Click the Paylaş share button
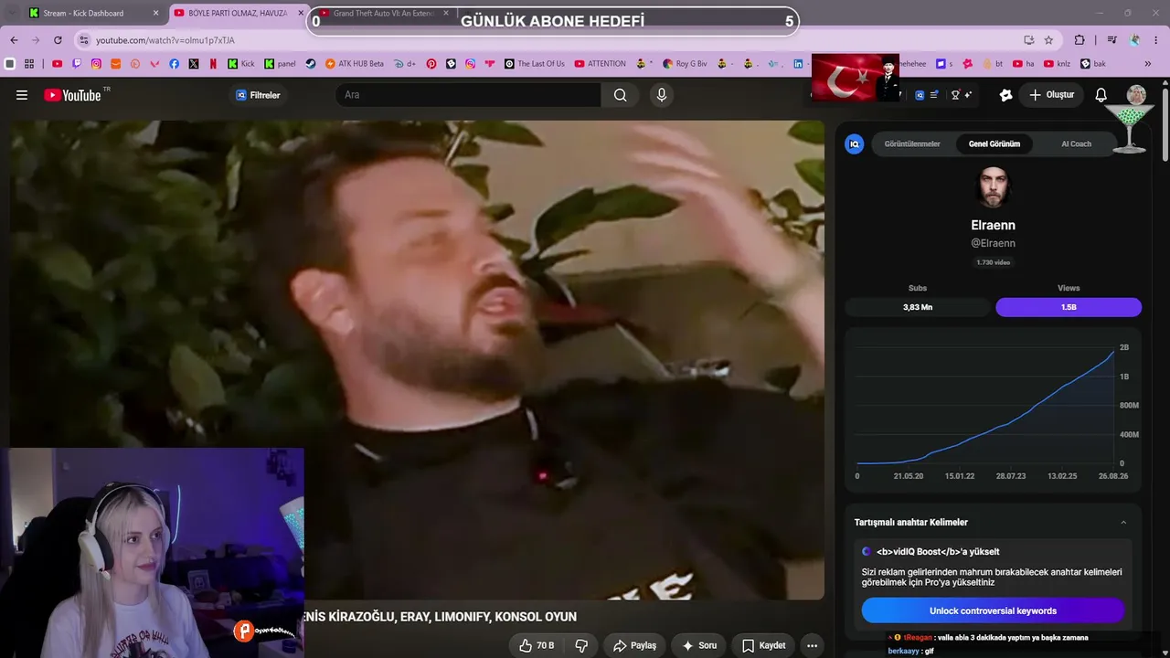This screenshot has height=658, width=1170. coord(634,645)
